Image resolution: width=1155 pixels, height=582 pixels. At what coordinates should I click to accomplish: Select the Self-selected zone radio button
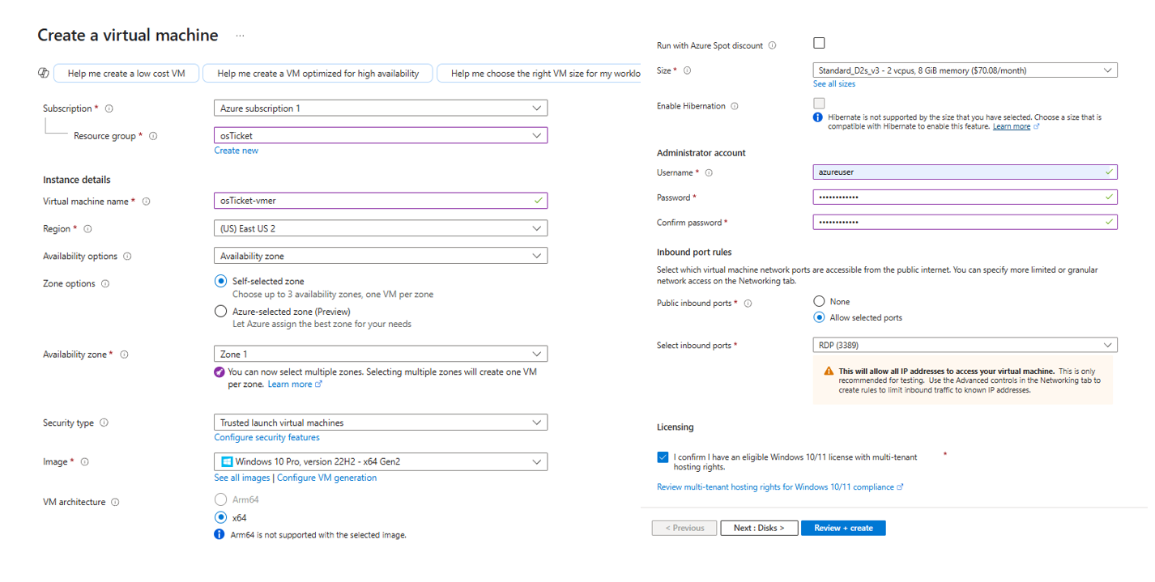220,282
